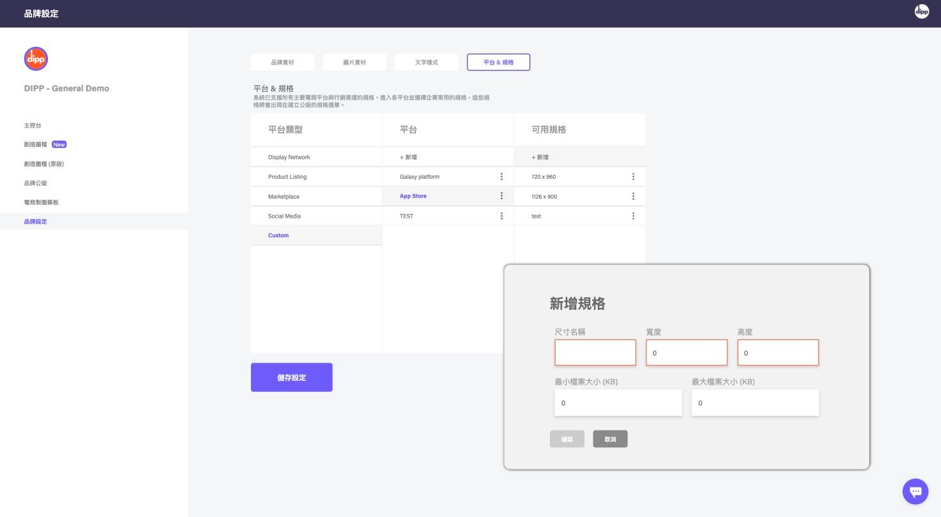Focus the 最大檔案大小 (KB) field
This screenshot has width=941, height=517.
point(755,403)
